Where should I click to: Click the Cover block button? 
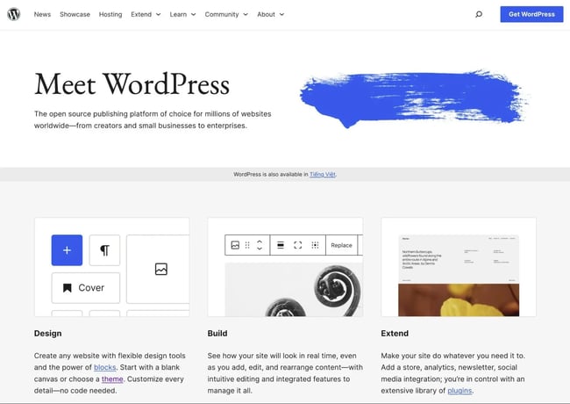(86, 288)
